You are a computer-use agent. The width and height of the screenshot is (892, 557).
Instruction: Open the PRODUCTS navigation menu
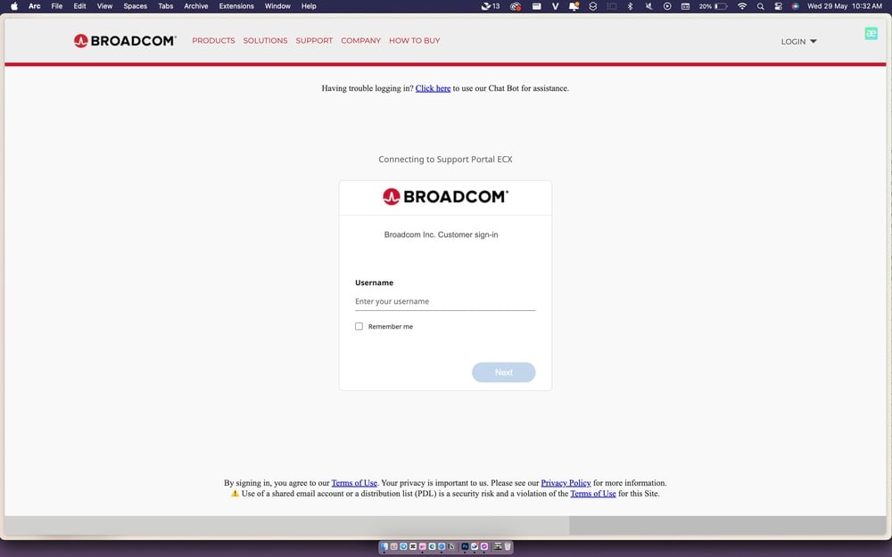coord(213,41)
